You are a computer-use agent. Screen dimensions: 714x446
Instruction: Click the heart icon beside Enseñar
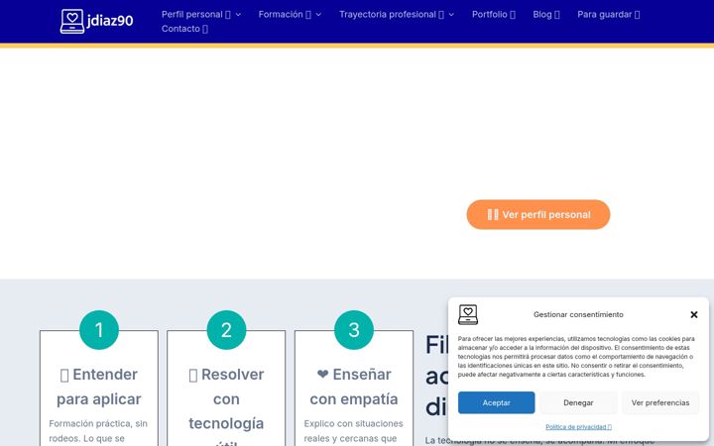coord(323,374)
